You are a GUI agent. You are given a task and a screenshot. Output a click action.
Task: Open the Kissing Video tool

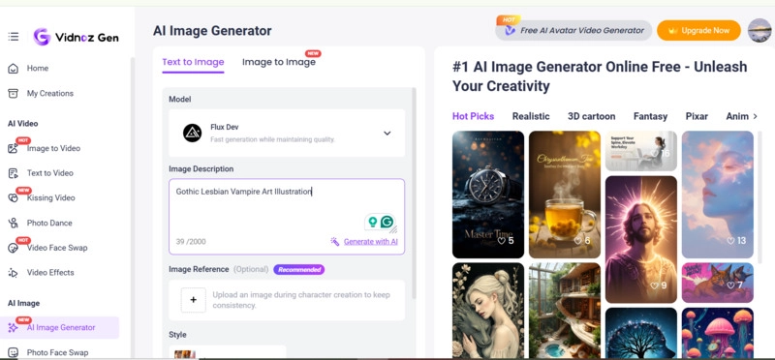point(51,197)
